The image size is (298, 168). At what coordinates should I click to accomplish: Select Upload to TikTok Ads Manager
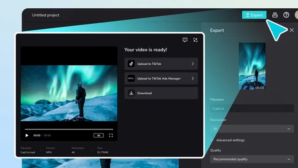(x=161, y=78)
